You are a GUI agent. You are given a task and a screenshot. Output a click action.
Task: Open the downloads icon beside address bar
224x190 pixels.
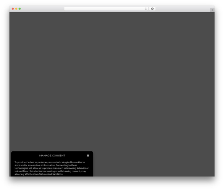(x=152, y=9)
